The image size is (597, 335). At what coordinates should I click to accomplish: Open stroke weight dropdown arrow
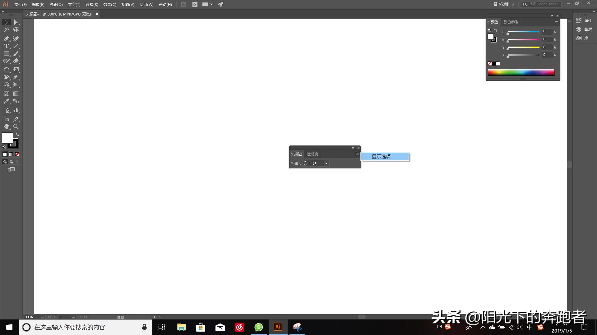click(326, 163)
